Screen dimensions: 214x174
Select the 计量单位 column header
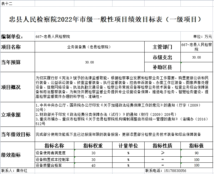128,145
